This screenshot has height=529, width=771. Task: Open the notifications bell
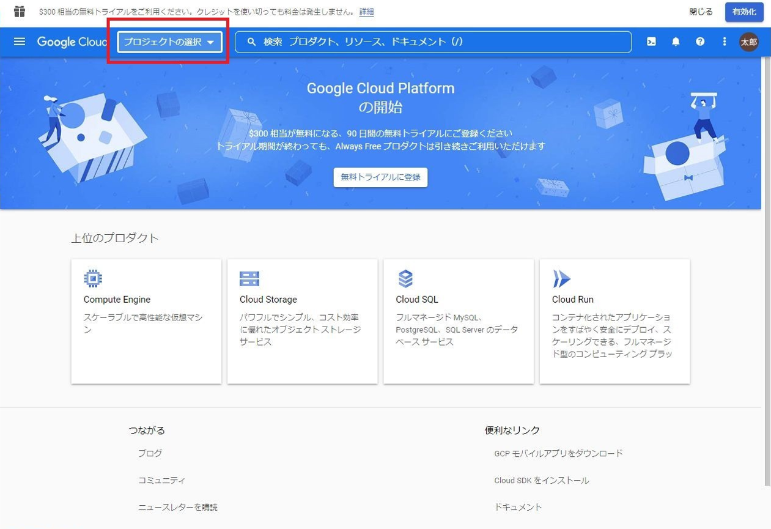point(676,42)
